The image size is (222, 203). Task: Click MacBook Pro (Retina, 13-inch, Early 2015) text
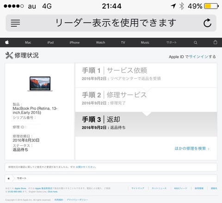coord(35,110)
